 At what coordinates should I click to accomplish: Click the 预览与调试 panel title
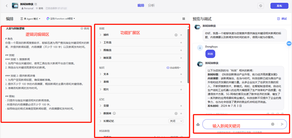pos(202,19)
